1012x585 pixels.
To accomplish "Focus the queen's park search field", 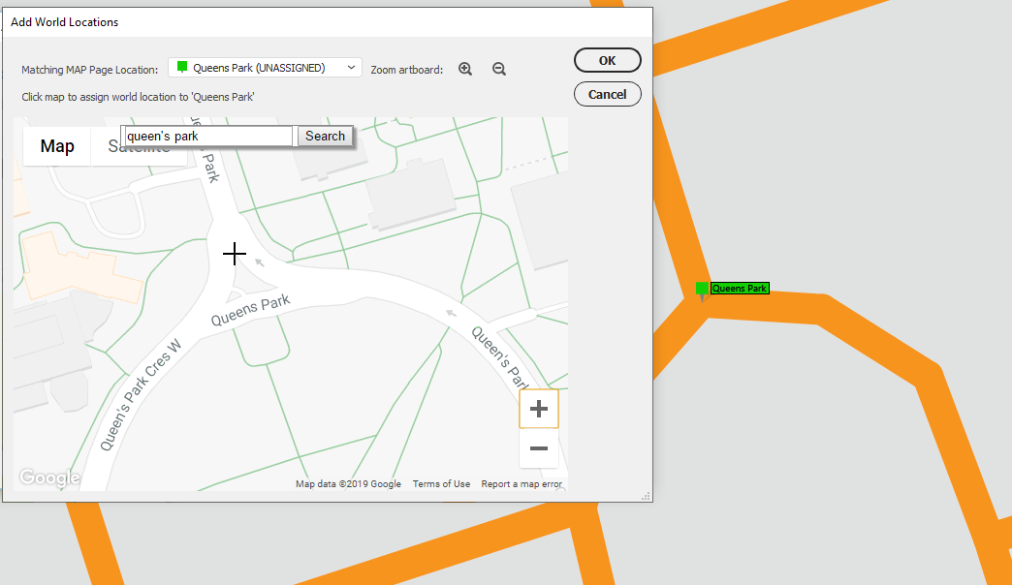I will 207,137.
